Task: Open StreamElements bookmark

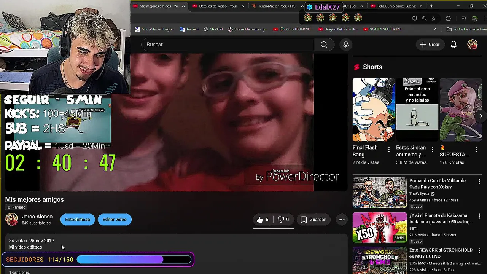Action: click(x=247, y=29)
